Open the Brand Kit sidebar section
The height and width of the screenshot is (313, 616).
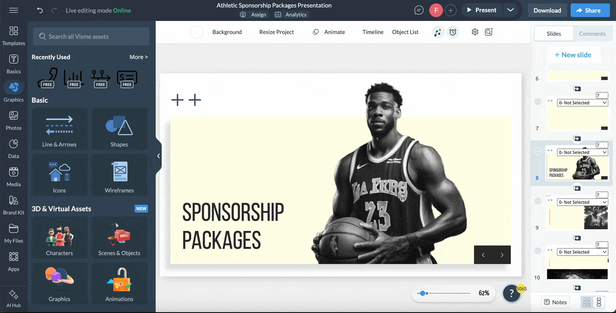pyautogui.click(x=14, y=205)
